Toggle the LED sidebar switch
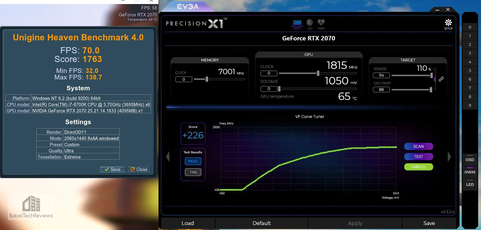The image size is (481, 230). point(470,184)
